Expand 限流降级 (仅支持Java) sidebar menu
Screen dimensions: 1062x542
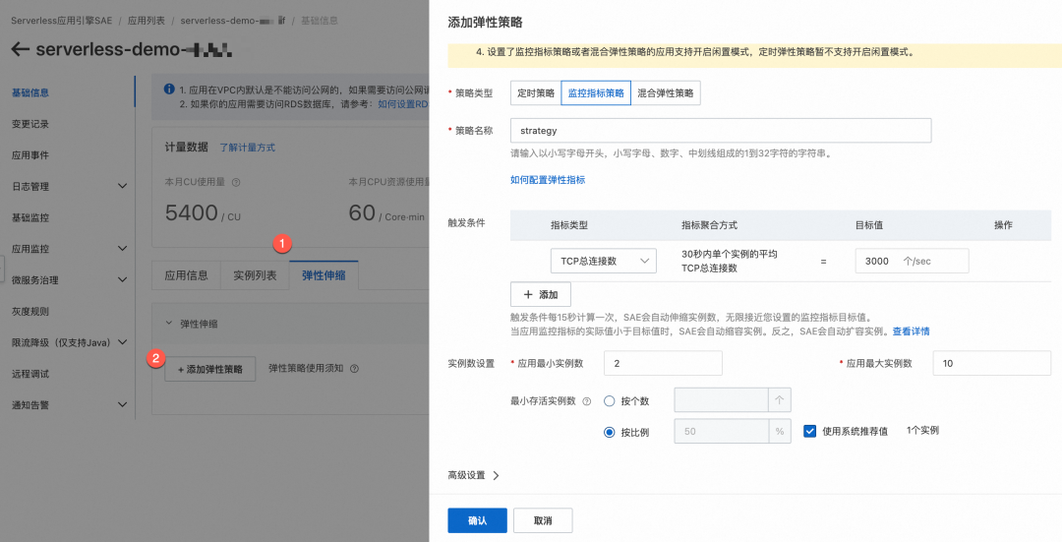coord(123,342)
